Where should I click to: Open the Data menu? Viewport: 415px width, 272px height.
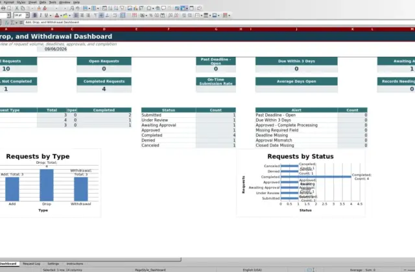click(43, 3)
